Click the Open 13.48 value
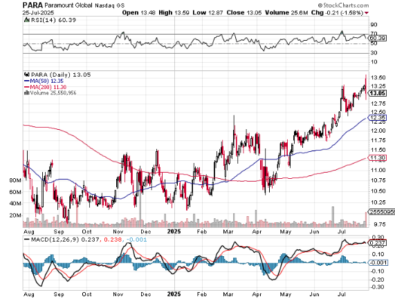395x299 pixels. (x=138, y=12)
